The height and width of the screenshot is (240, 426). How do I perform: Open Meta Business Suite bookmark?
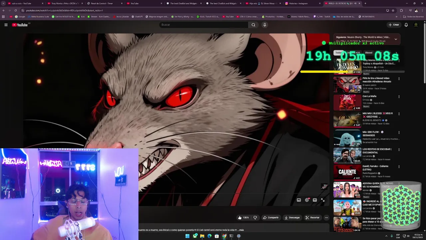tap(38, 16)
